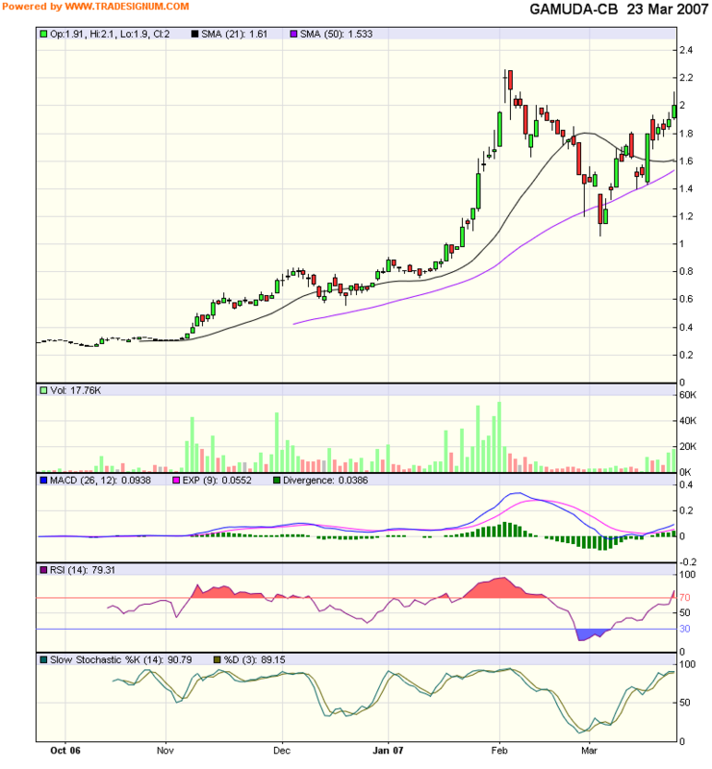
Task: Click the 2.4 price axis label
Action: [686, 50]
